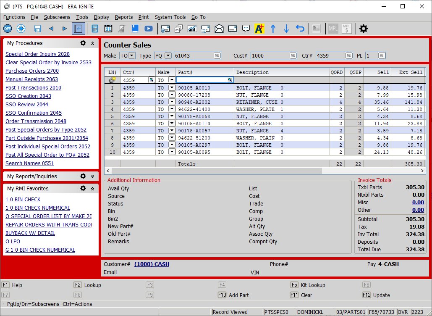
Task: Open the Functions menu
Action: (x=14, y=17)
